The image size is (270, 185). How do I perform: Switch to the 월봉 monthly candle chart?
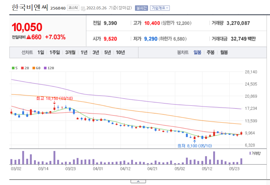[x=224, y=52]
